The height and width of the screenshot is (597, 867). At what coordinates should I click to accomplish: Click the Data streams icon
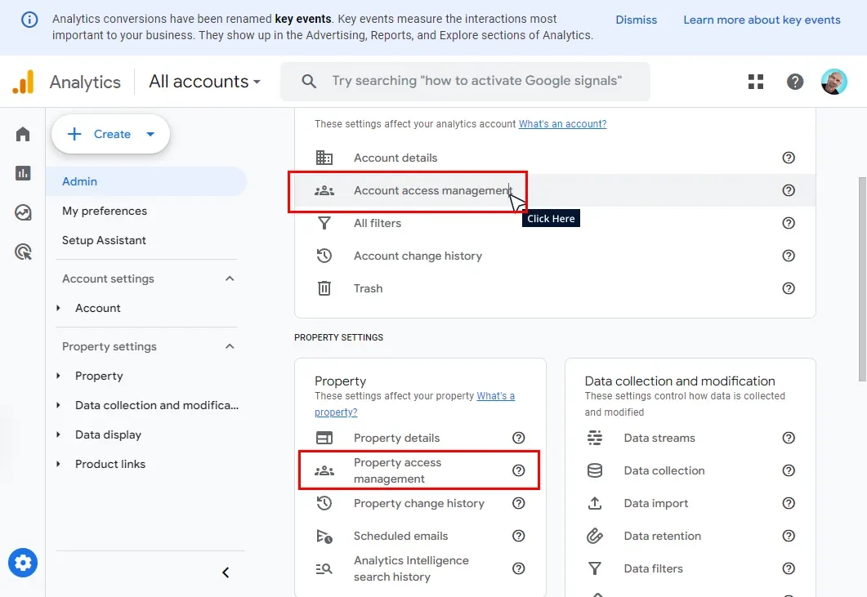[x=594, y=438]
